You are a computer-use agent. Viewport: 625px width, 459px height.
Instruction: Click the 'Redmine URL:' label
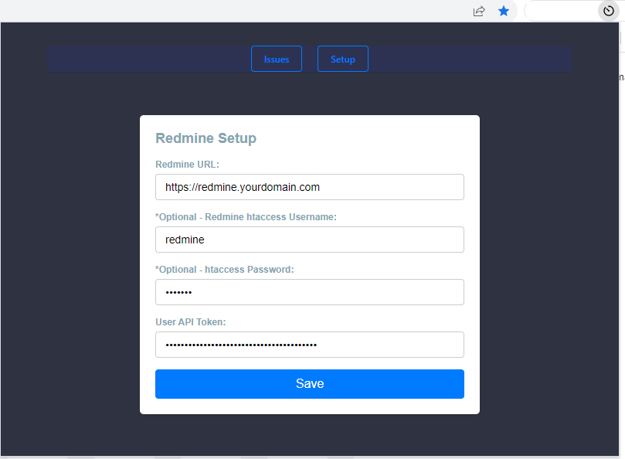point(187,165)
